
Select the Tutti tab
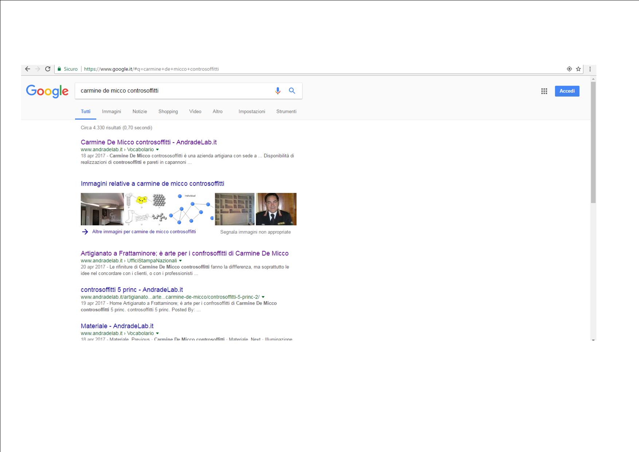[x=86, y=112]
